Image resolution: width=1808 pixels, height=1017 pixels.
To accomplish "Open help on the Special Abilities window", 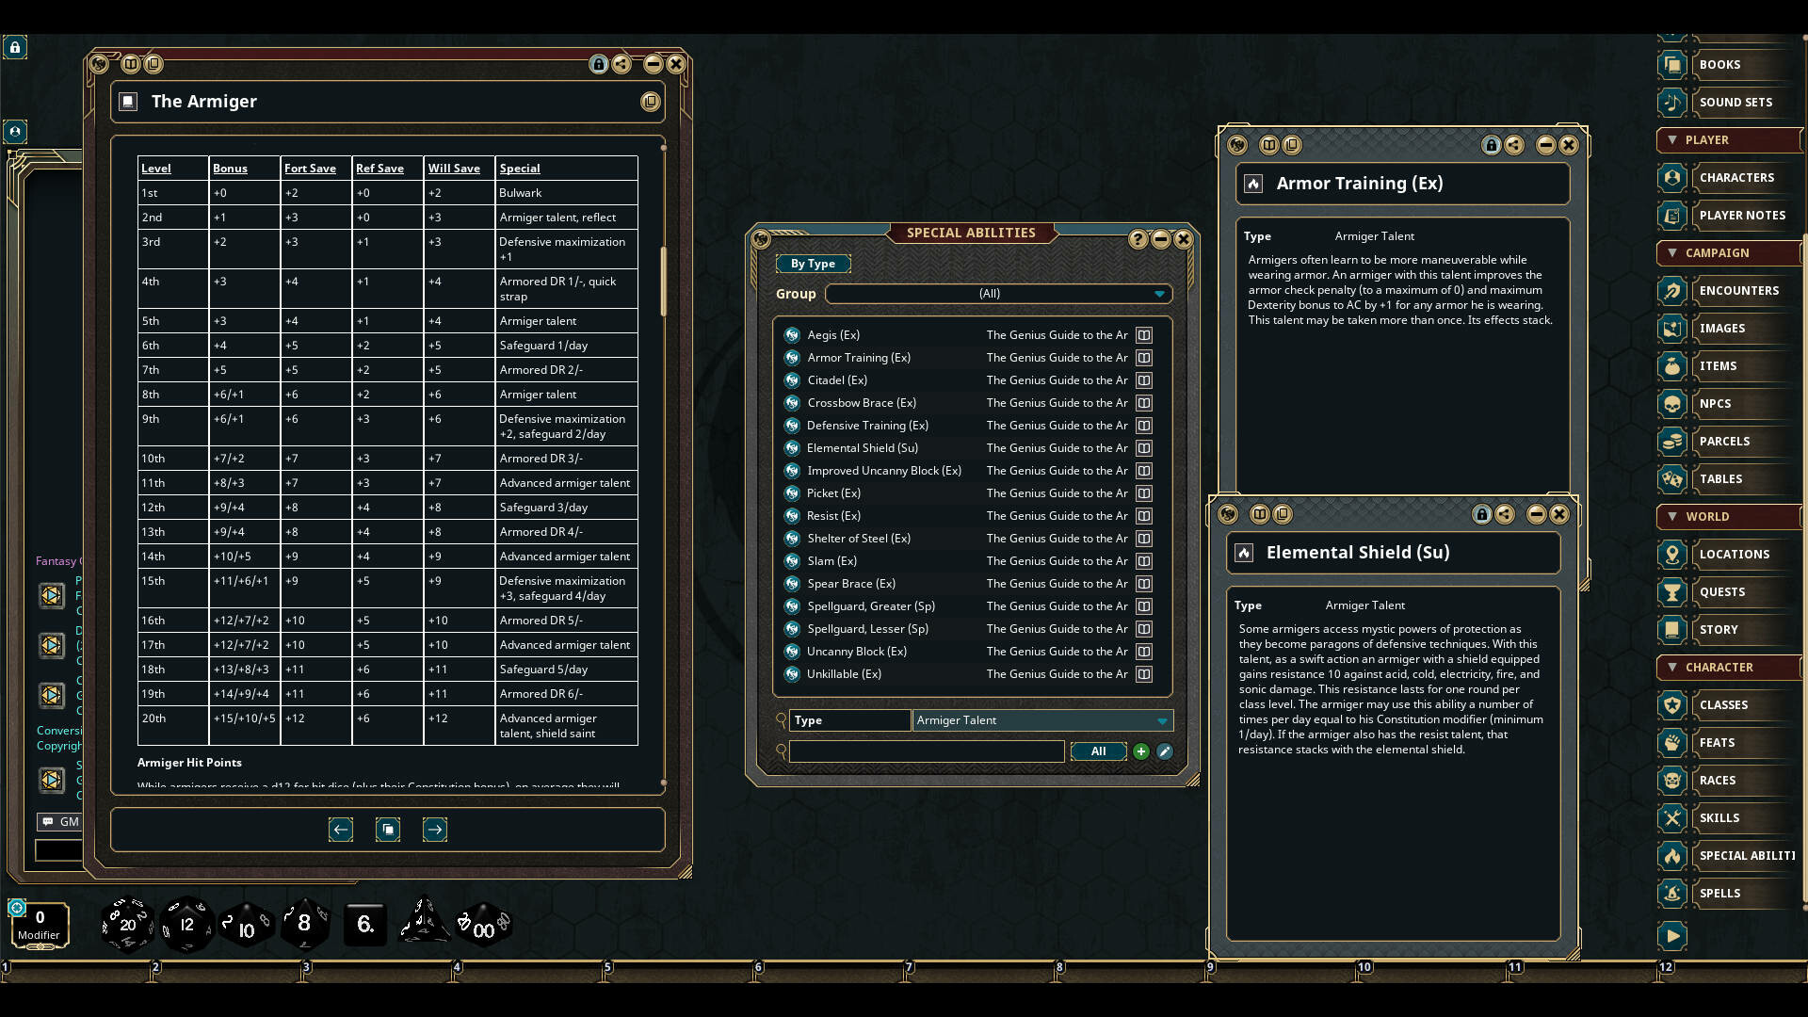I will pyautogui.click(x=1138, y=239).
